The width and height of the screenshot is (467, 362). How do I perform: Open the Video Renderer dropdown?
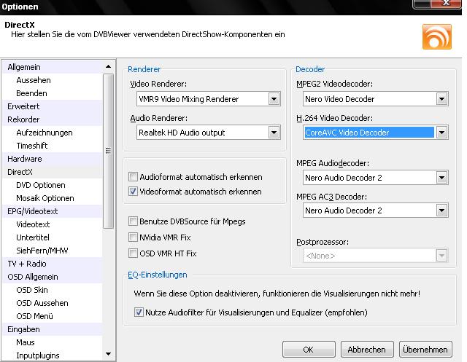274,99
